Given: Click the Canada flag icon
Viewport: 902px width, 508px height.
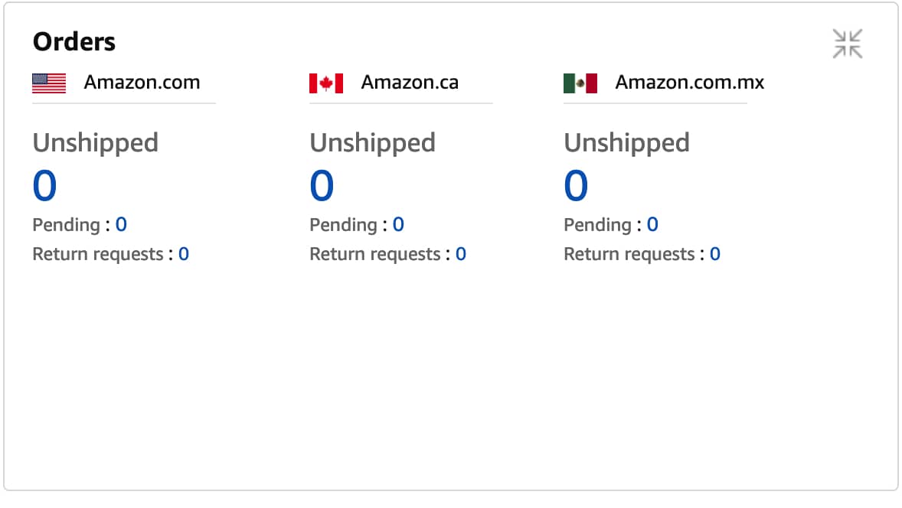Looking at the screenshot, I should pyautogui.click(x=325, y=83).
